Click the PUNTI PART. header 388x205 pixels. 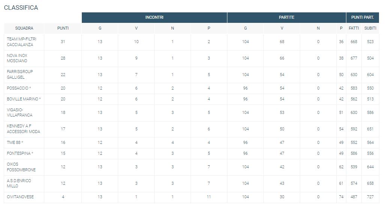pos(362,17)
